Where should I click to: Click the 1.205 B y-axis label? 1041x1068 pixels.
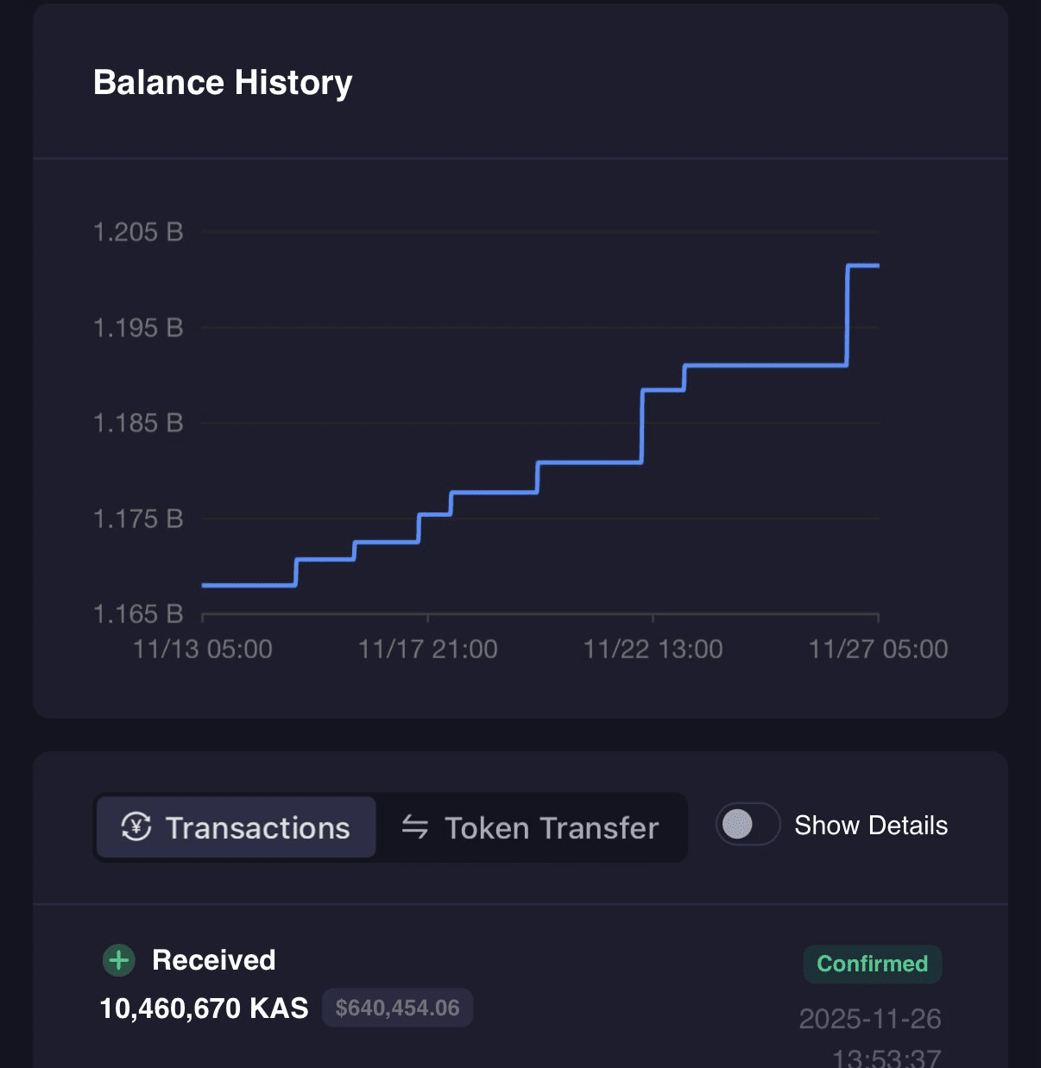pos(138,232)
